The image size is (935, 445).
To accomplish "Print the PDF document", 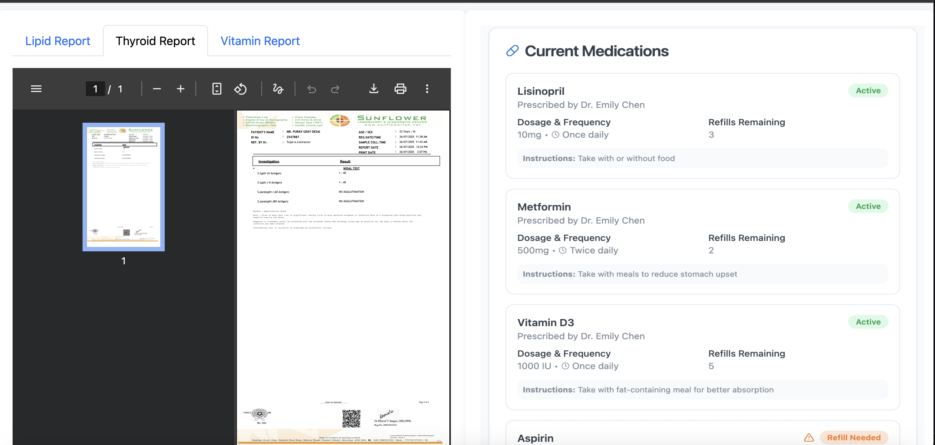I will click(x=400, y=89).
